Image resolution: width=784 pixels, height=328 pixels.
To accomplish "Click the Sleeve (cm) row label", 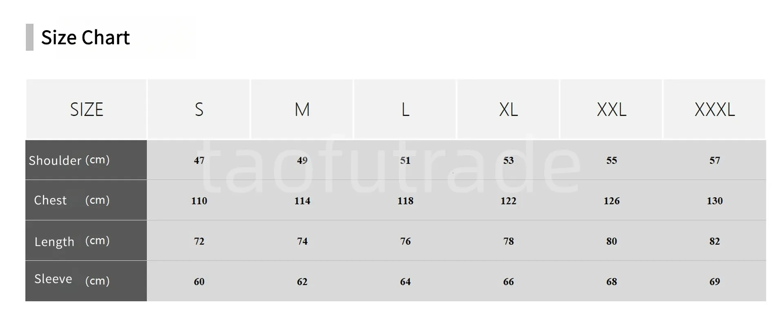I will pyautogui.click(x=72, y=280).
